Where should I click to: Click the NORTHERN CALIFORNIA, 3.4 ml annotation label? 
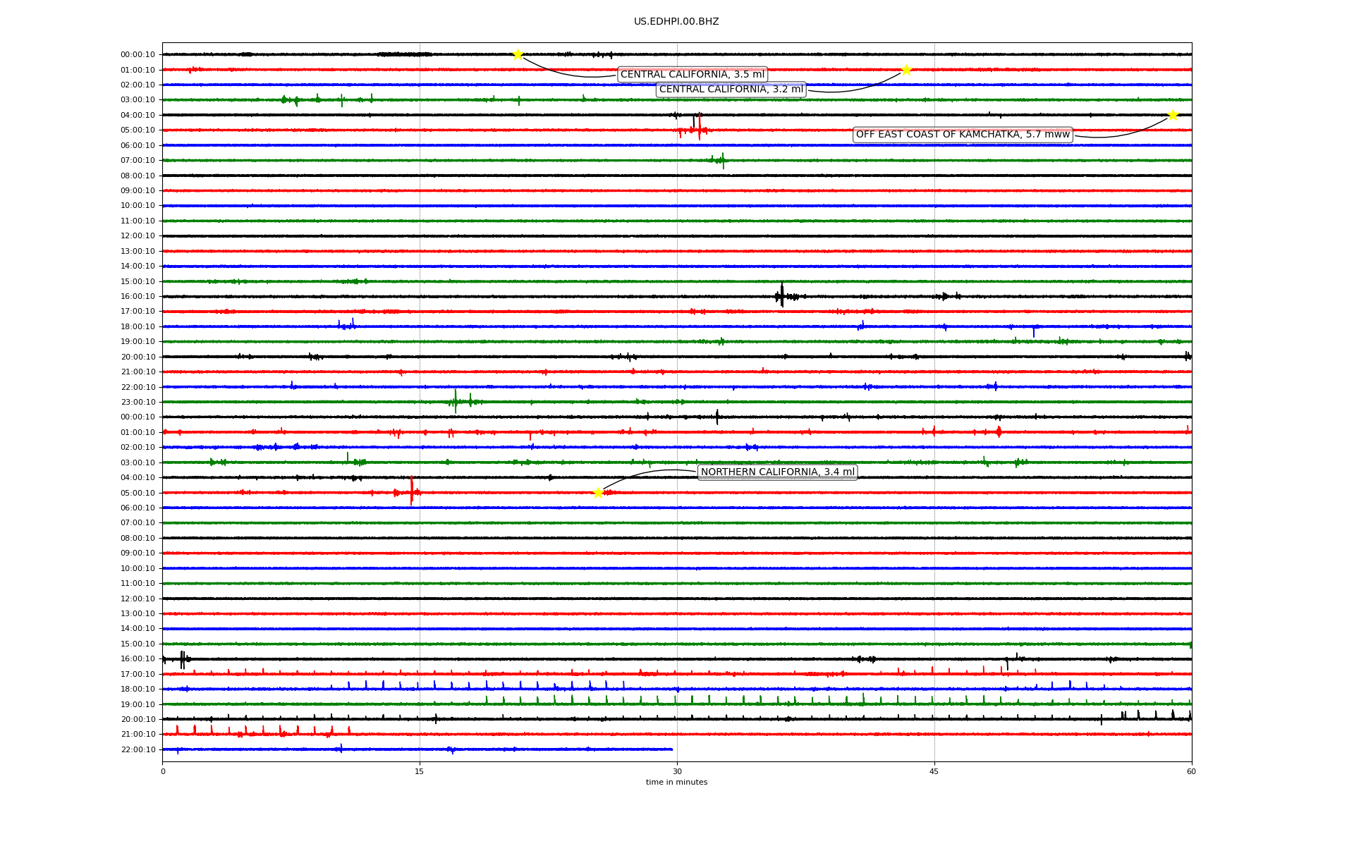[x=777, y=472]
